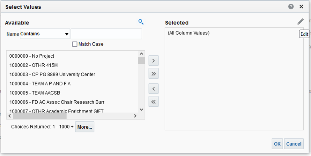
Task: Choose 1000004 - TEAM A P AND F A
Action: [40, 84]
